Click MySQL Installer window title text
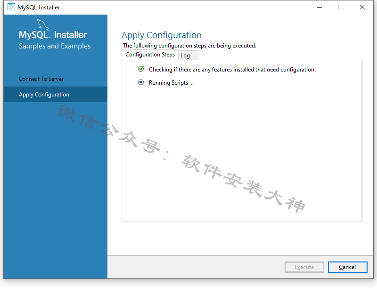The width and height of the screenshot is (377, 301). tap(39, 8)
